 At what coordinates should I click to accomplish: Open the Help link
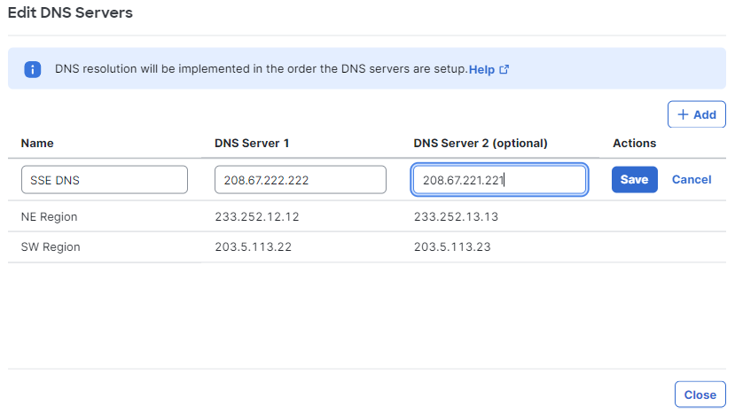point(481,69)
